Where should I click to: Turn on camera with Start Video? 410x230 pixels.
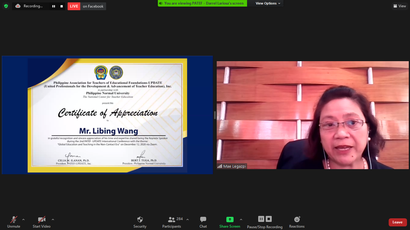pos(41,222)
